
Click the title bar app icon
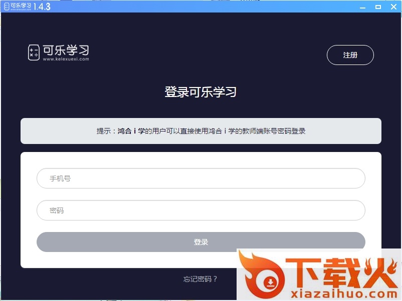pos(7,6)
